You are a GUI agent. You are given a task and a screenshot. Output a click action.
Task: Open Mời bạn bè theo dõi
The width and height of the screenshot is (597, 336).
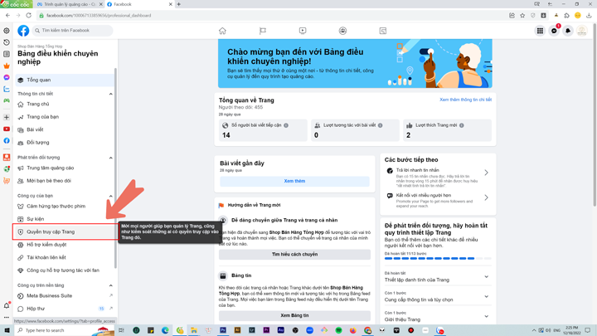coord(65,181)
